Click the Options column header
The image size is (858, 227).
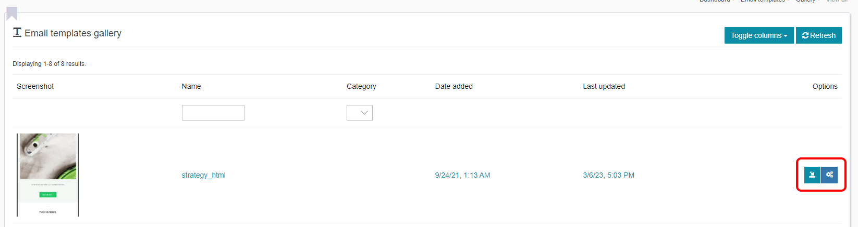tap(825, 86)
